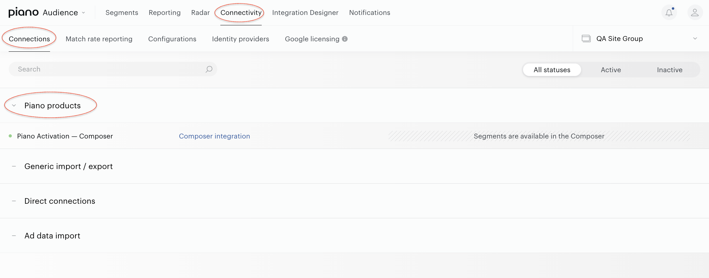
Task: Click the Piano logo
Action: [x=23, y=12]
